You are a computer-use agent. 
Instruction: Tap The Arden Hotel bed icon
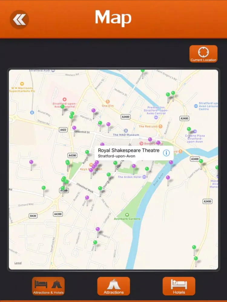144,177
